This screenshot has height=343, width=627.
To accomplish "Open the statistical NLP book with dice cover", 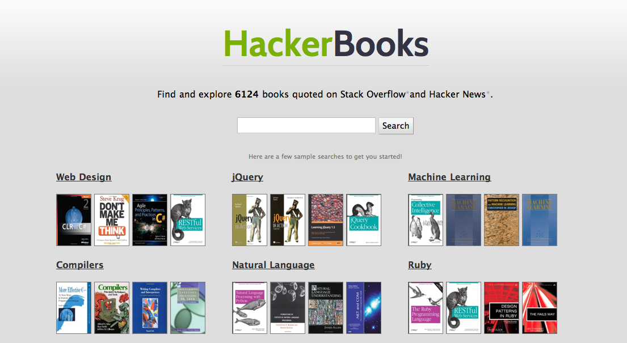I will [288, 308].
